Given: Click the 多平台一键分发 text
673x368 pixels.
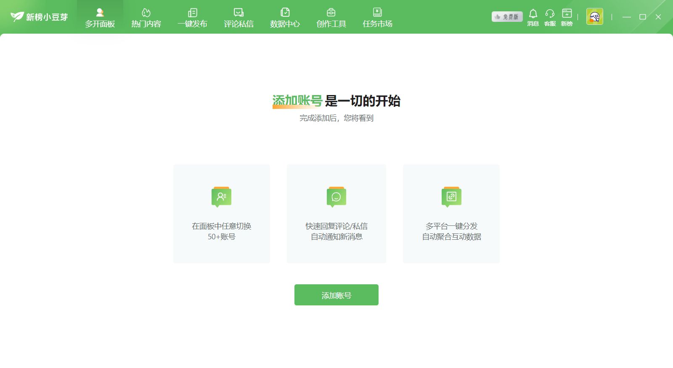Looking at the screenshot, I should (x=451, y=226).
